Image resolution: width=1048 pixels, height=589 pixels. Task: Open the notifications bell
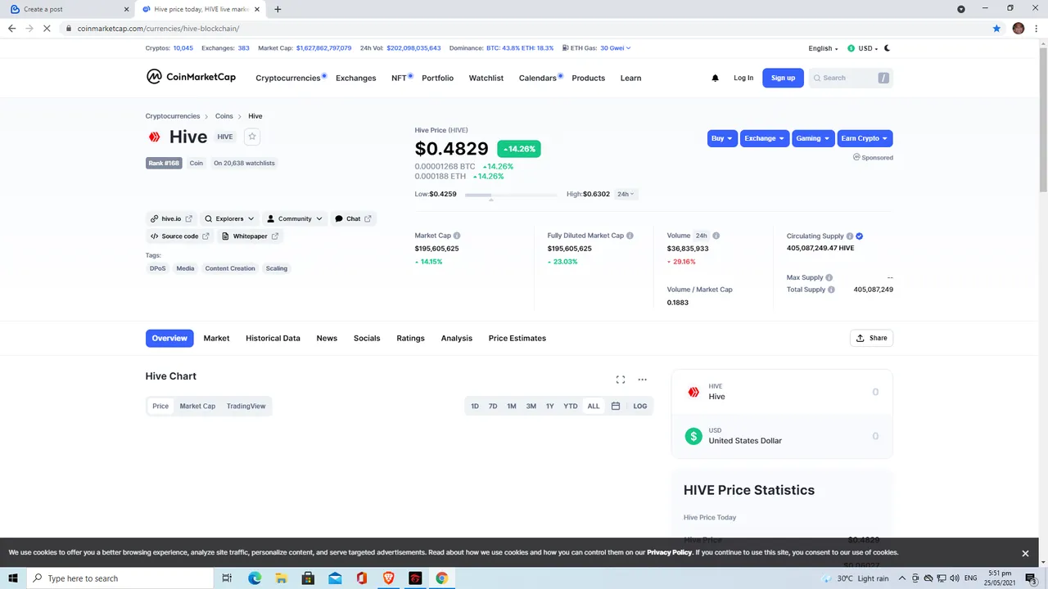click(x=715, y=78)
